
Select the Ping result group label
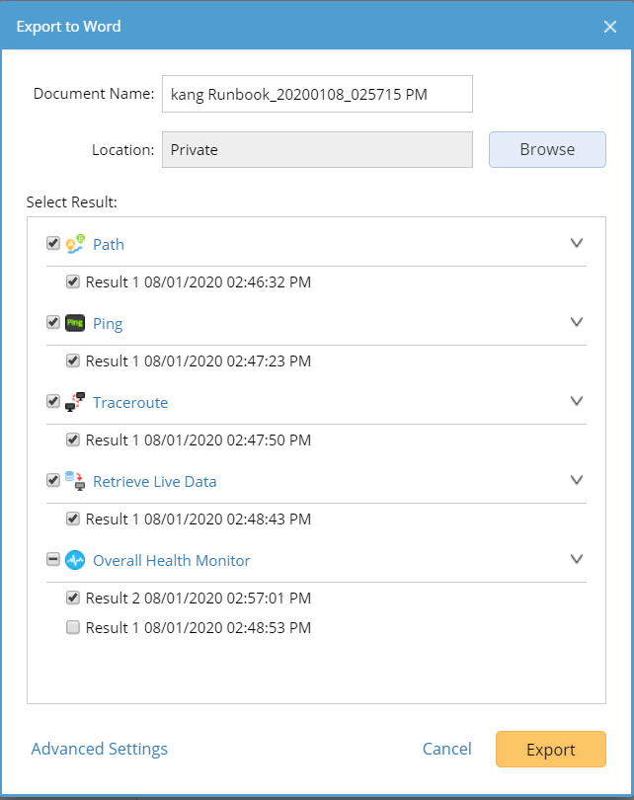(108, 323)
